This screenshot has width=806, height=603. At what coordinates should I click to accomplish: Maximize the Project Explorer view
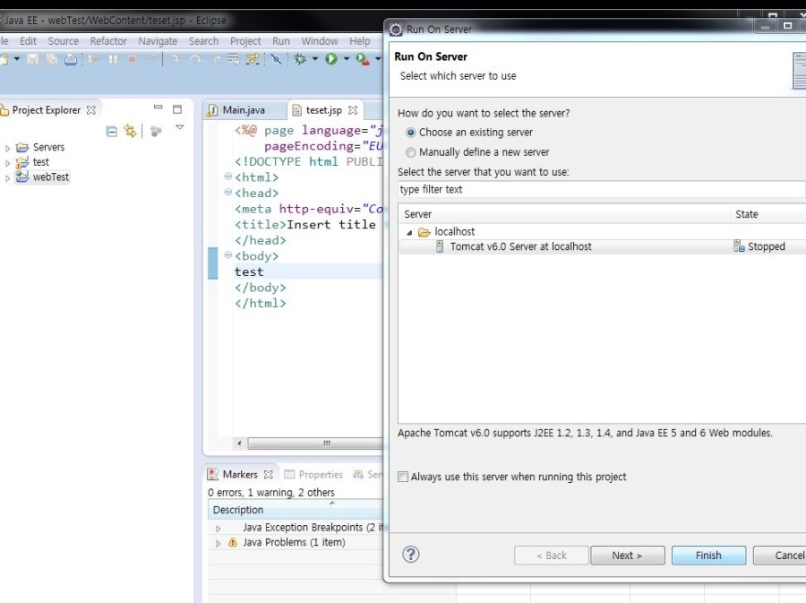pyautogui.click(x=177, y=109)
